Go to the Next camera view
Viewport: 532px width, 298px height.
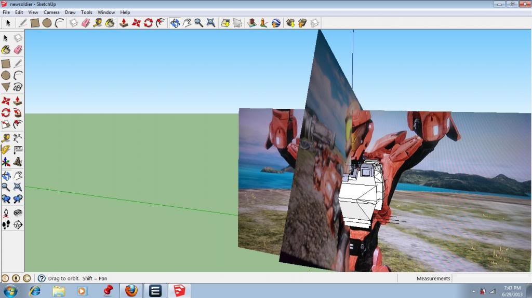coord(18,199)
